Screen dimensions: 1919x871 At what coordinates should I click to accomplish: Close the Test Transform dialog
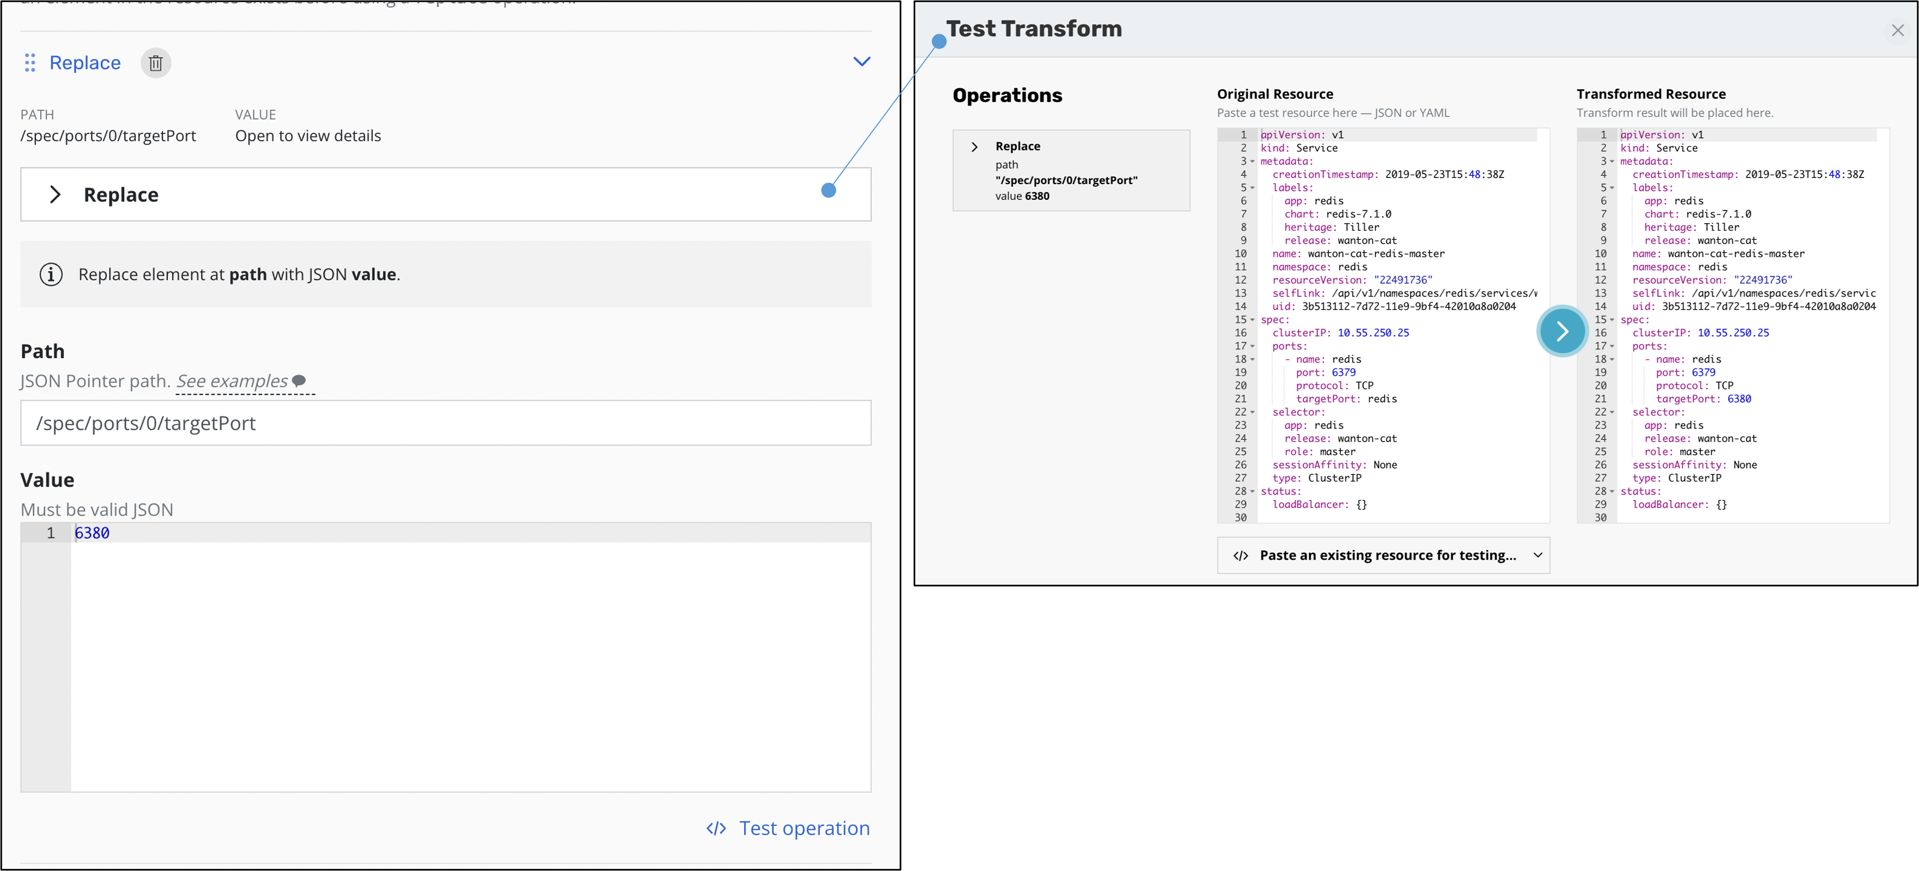tap(1897, 30)
